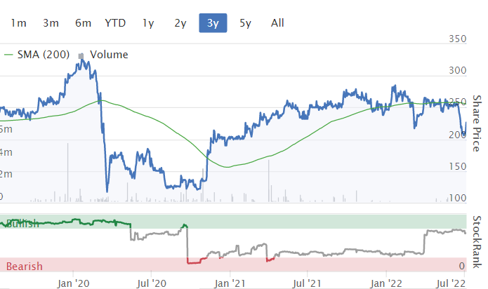The image size is (488, 289).
Task: Click the tall volume bar near Jan '20
Action: click(x=67, y=173)
